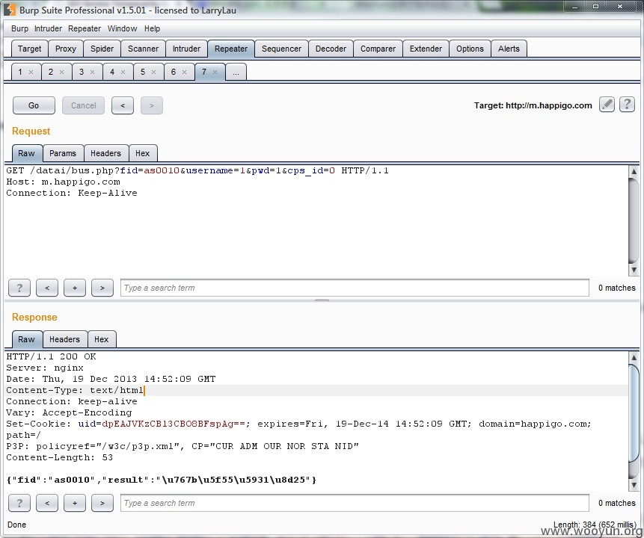Switch to the Sequencer tab
644x538 pixels.
coord(282,49)
